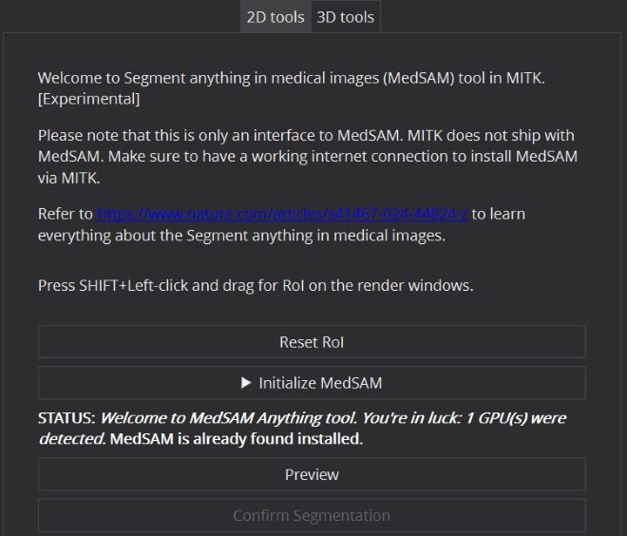Click the 'Press SHIFT+Left-click and drag' instruction text
This screenshot has width=627, height=536.
[x=256, y=286]
